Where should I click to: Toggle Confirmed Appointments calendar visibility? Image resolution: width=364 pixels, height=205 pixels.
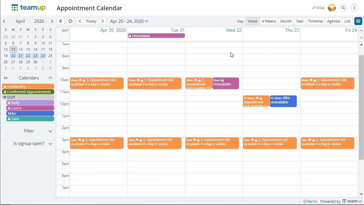pyautogui.click(x=28, y=92)
